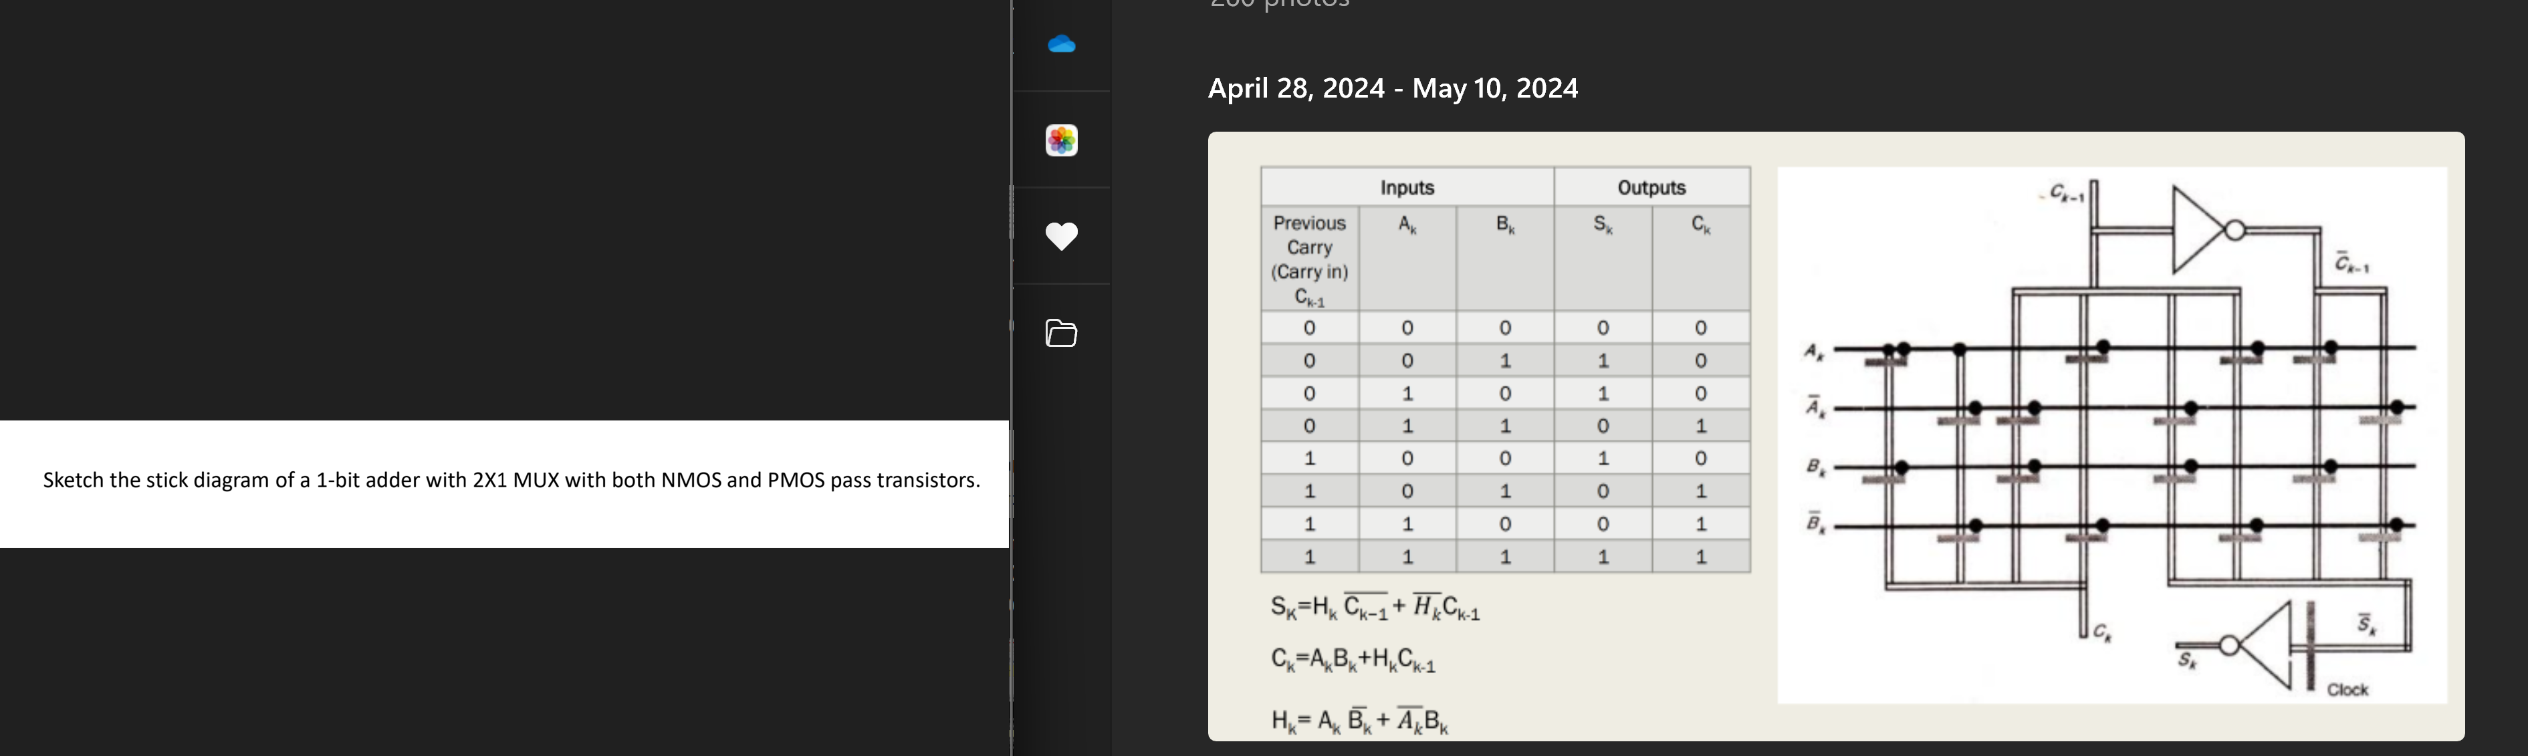Click the Previous Carry column header
The height and width of the screenshot is (756, 2528).
click(1309, 260)
